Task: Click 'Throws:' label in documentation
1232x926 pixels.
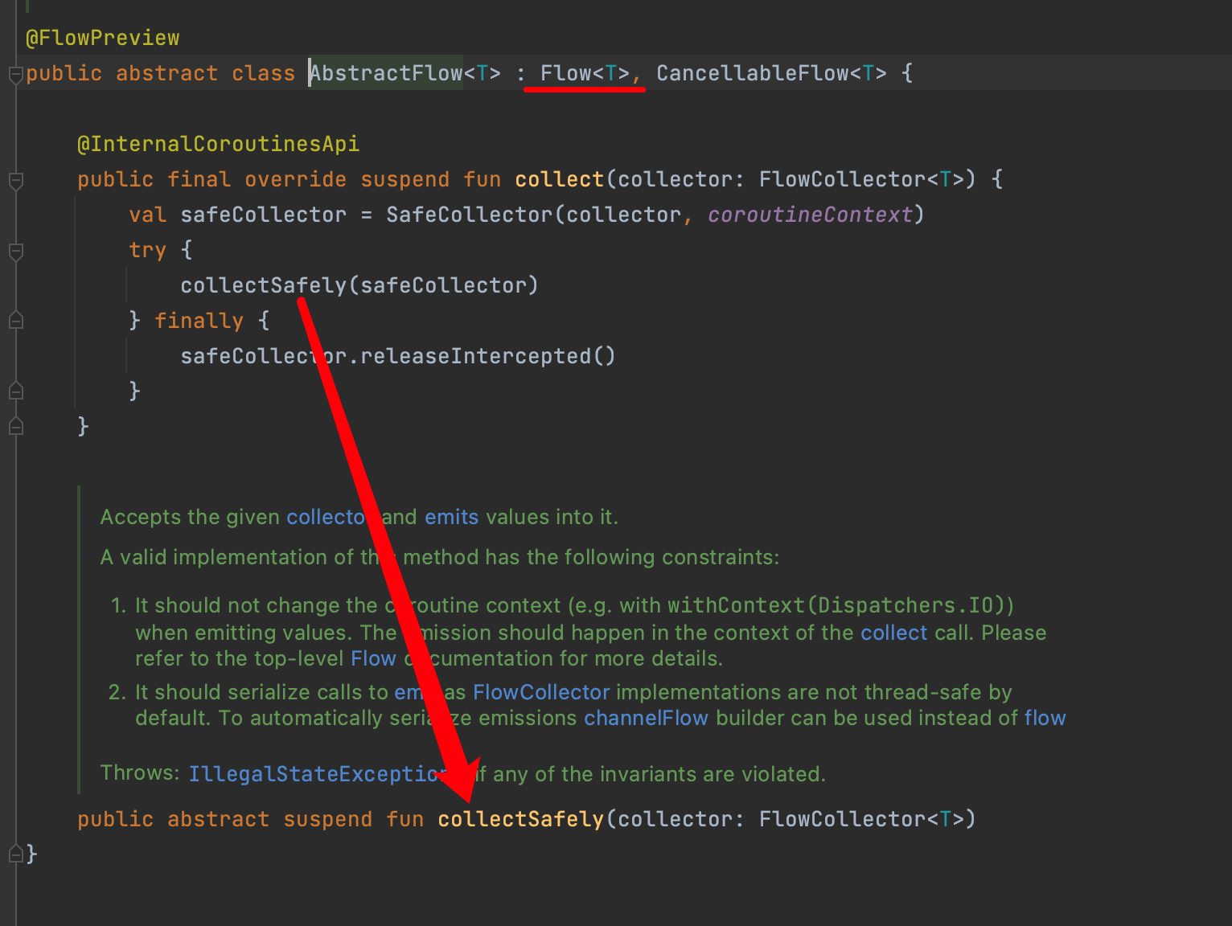Action: point(140,772)
